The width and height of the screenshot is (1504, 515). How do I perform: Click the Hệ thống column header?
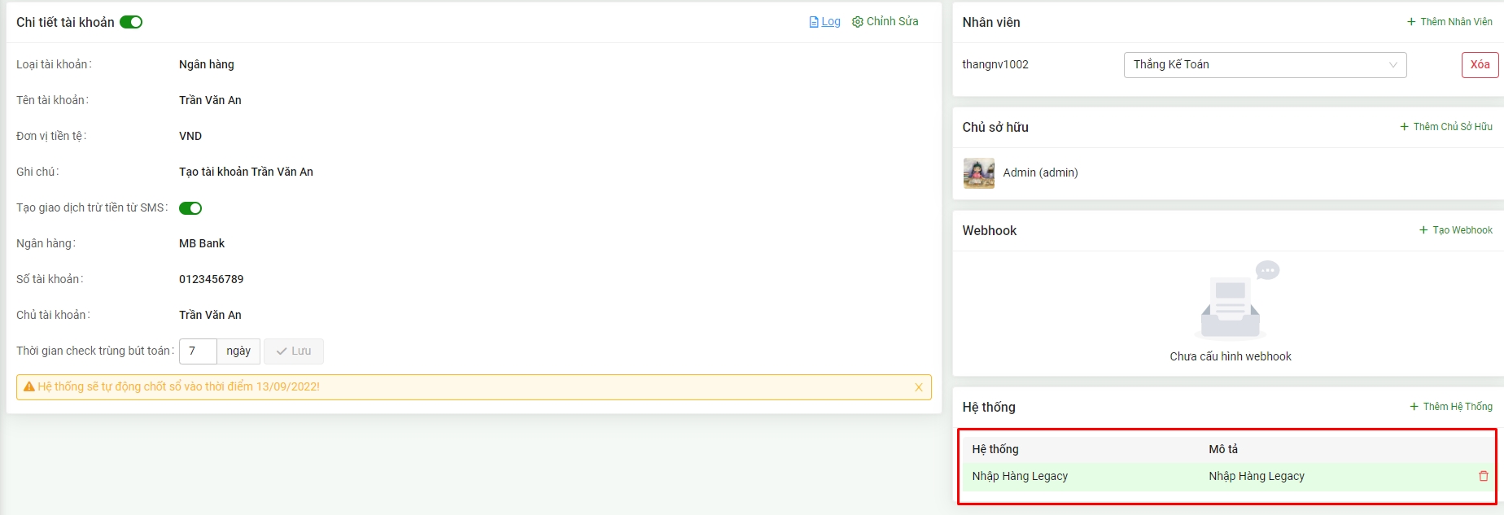tap(995, 449)
